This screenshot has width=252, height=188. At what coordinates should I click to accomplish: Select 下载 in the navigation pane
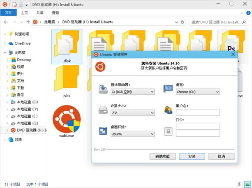tap(18, 88)
